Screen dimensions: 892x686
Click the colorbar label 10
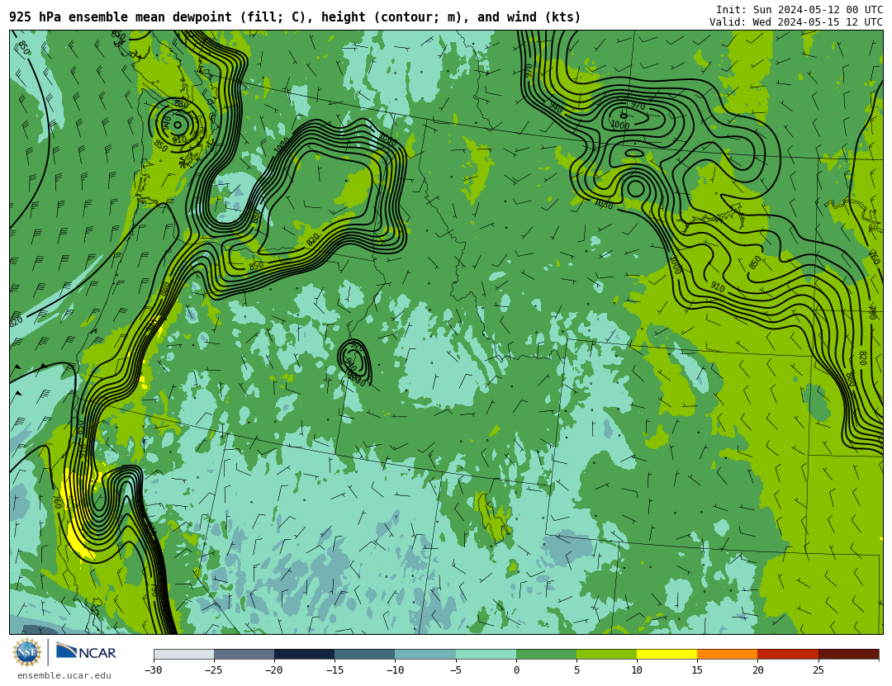(637, 670)
